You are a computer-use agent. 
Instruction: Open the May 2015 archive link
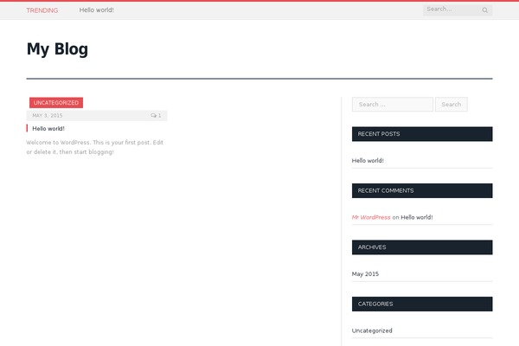pos(365,274)
